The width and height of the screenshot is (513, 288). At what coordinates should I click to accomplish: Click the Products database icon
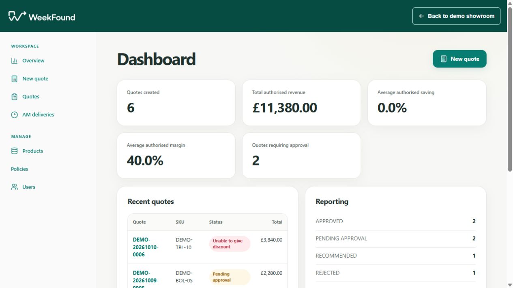pos(14,151)
